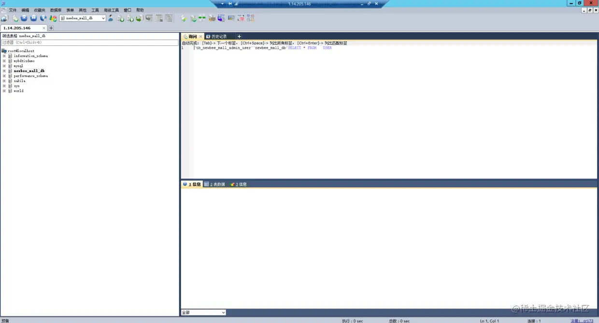Open the 收藏夹 menu
599x323 pixels.
[40, 10]
